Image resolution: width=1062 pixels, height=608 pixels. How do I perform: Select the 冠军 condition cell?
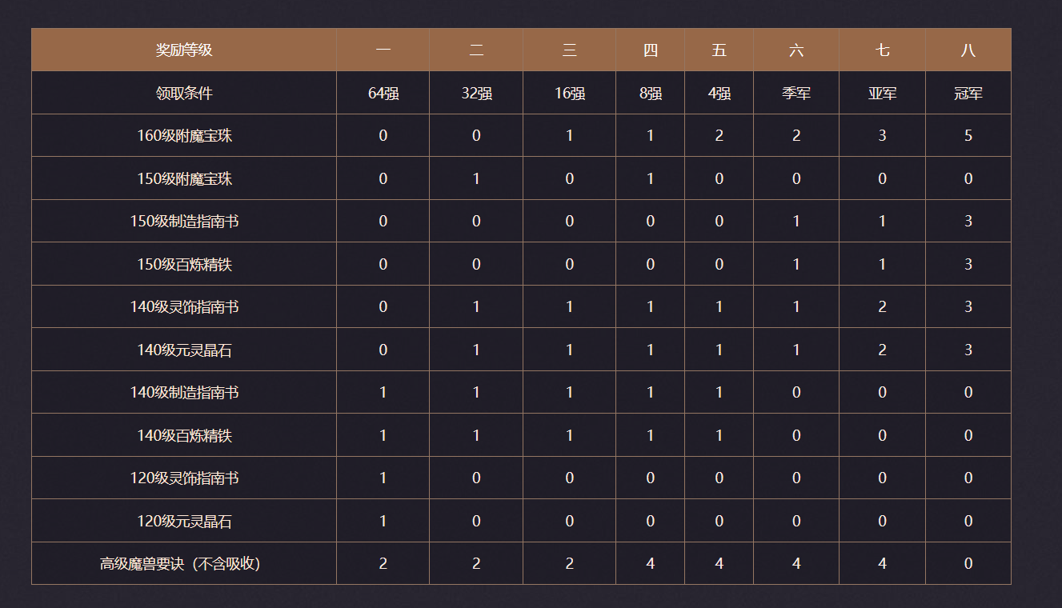[968, 93]
